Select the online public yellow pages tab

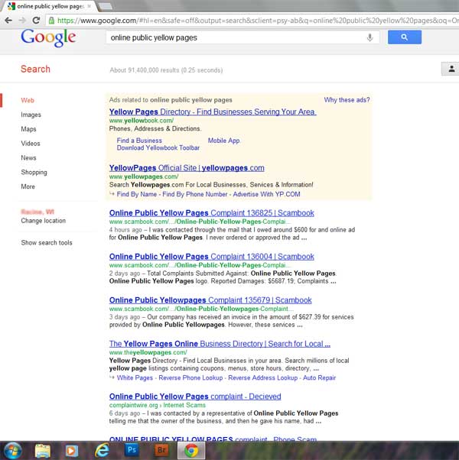point(48,6)
